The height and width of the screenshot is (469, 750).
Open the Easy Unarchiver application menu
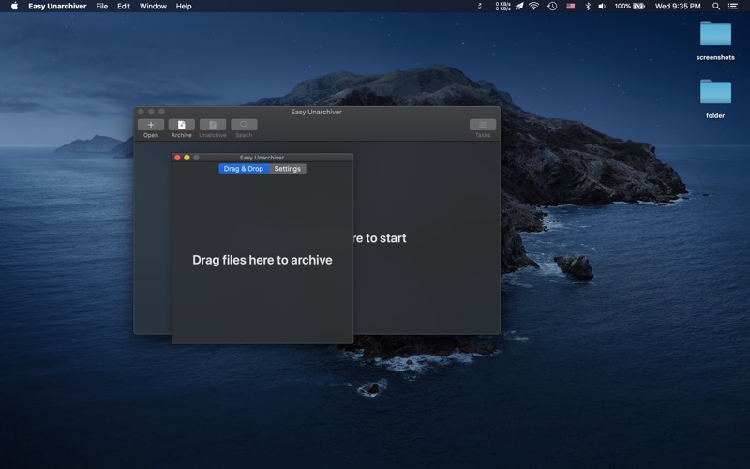(57, 7)
